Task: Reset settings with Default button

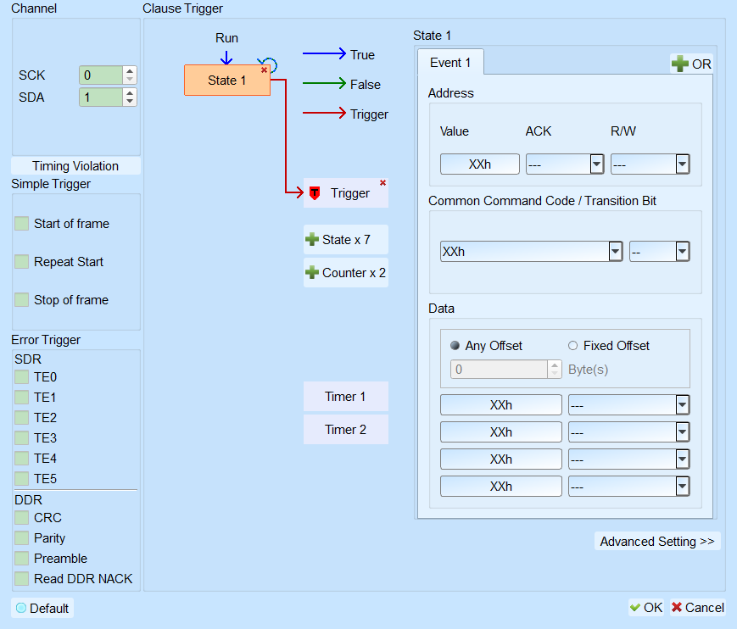Action: tap(42, 608)
